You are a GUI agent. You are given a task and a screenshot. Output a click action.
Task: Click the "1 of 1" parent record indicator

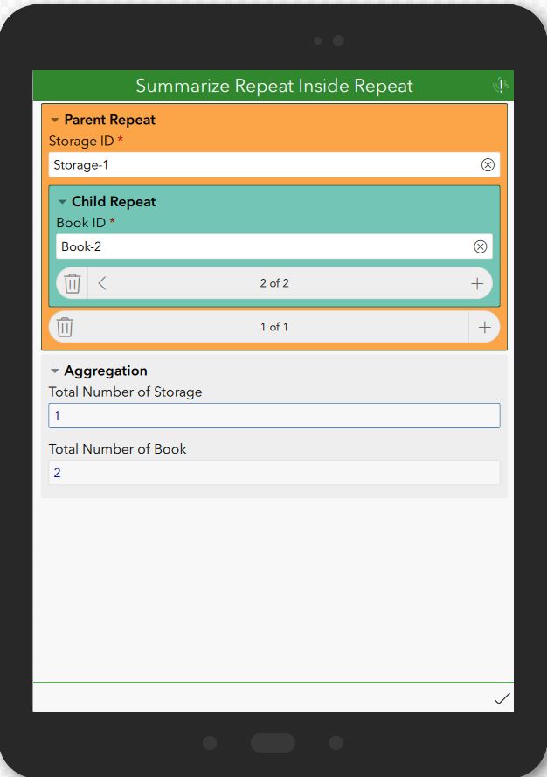click(274, 327)
